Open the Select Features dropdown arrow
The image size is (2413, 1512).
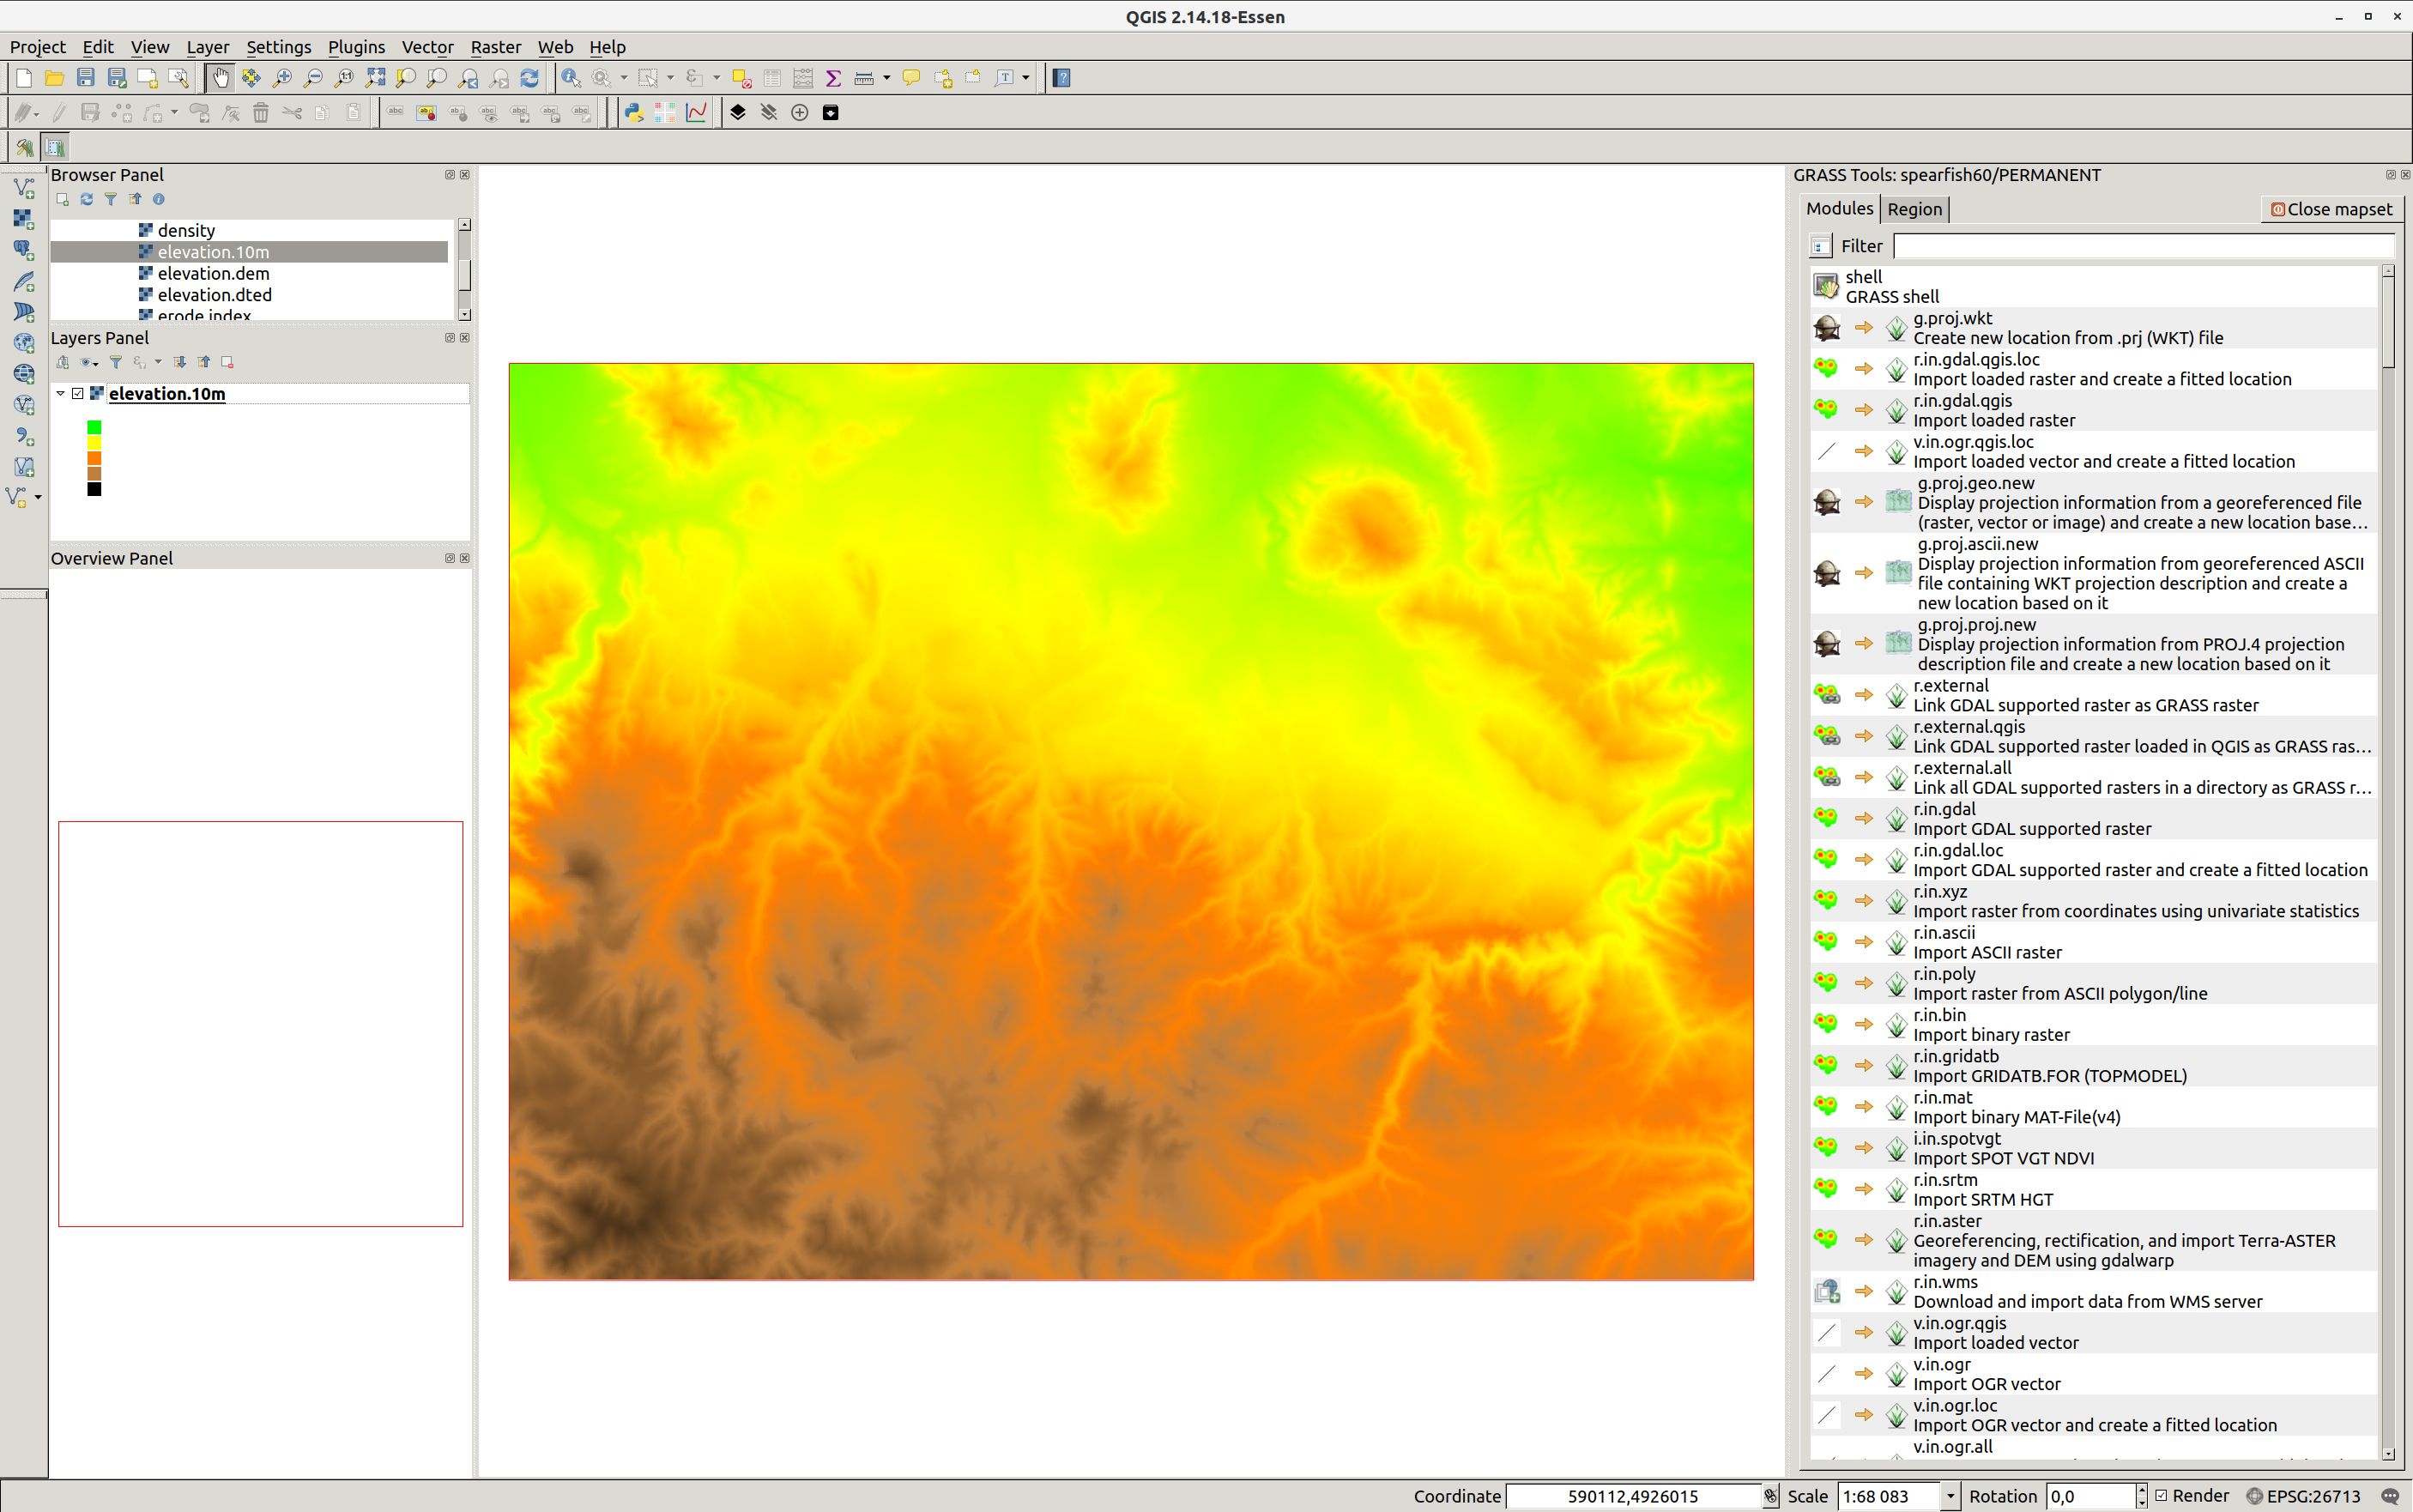(670, 78)
